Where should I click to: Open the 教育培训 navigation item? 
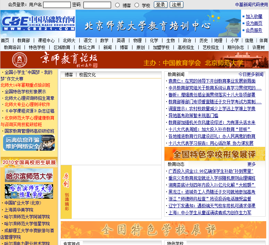coord(12,47)
